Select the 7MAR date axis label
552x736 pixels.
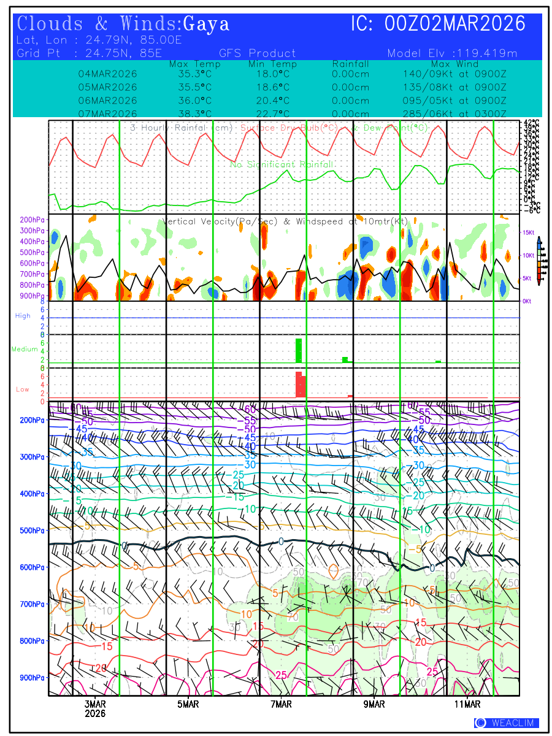tap(282, 705)
